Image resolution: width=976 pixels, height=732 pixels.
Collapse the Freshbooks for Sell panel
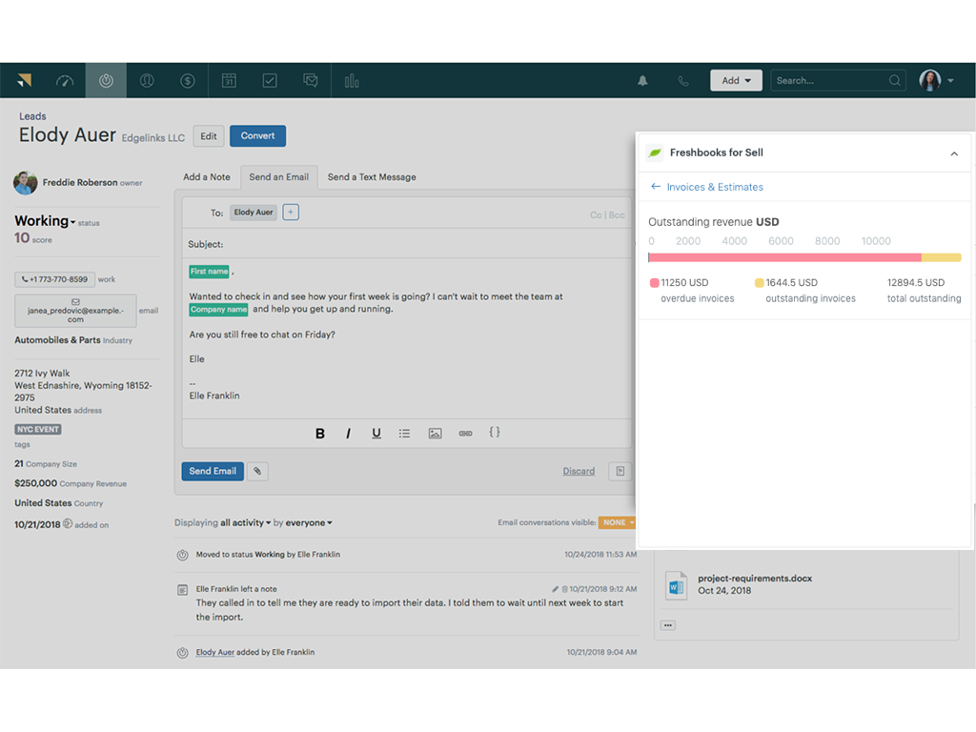click(x=954, y=153)
